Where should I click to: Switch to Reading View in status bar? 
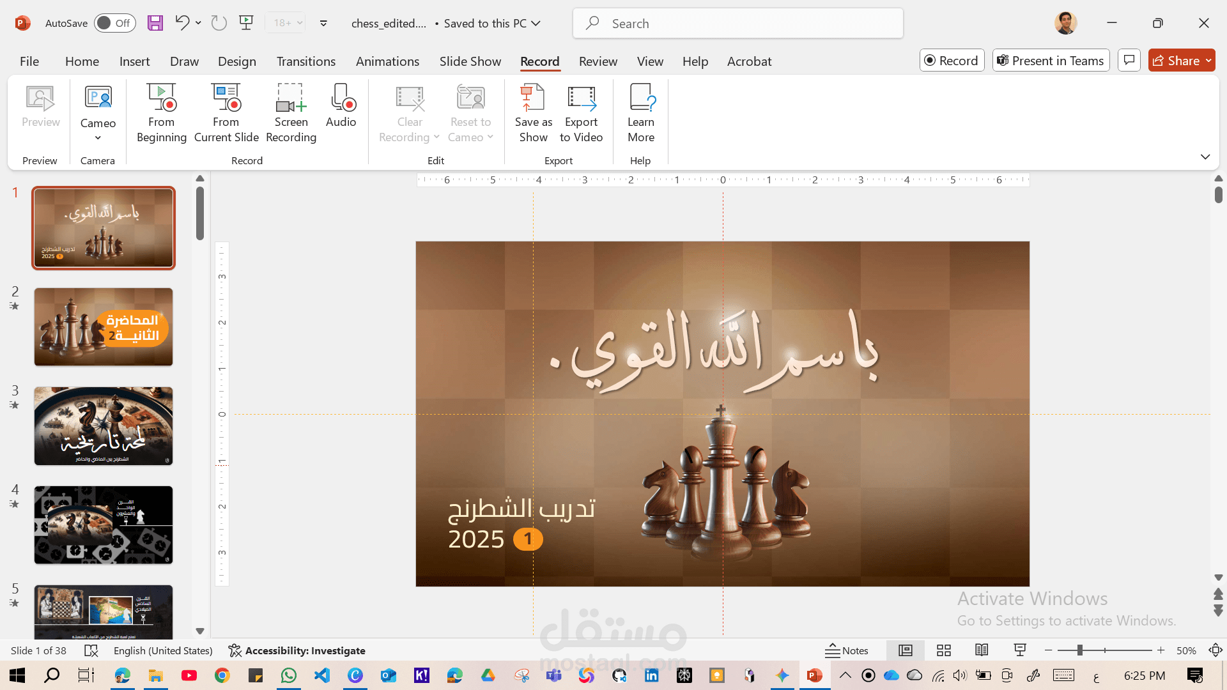point(982,650)
